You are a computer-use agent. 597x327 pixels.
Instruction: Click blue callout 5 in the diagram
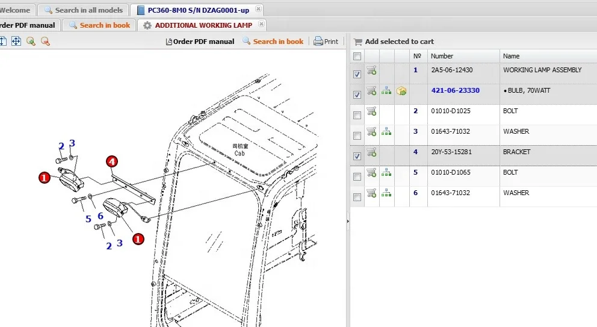point(88,219)
